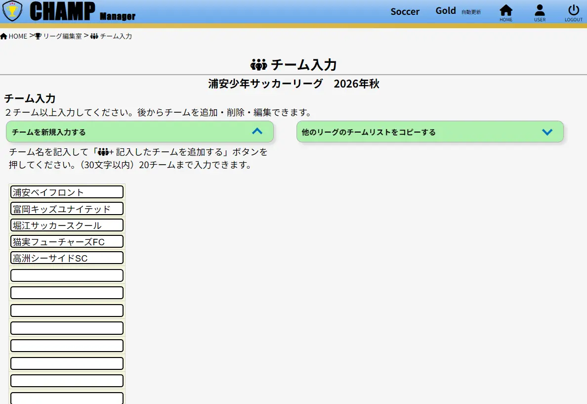Open the リーグ編集室 breadcrumb link
587x404 pixels.
(62, 37)
